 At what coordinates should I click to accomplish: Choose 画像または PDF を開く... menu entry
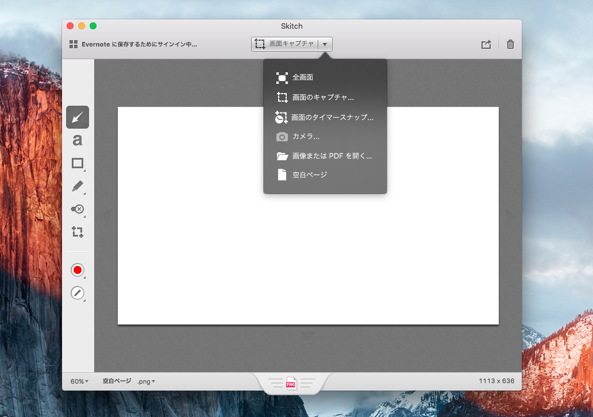pyautogui.click(x=325, y=156)
